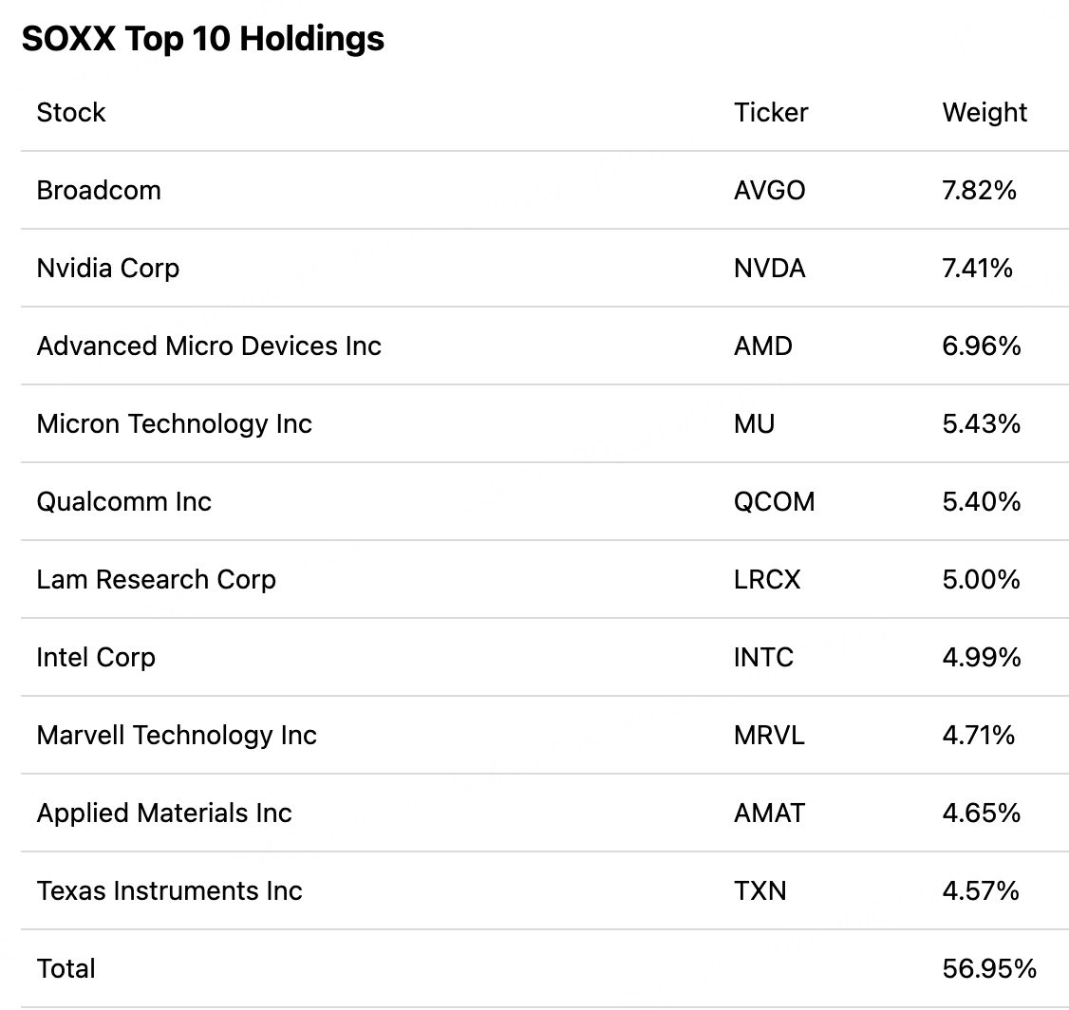Viewport: 1069px width, 1010px height.
Task: Click Texas Instruments Inc
Action: click(170, 890)
